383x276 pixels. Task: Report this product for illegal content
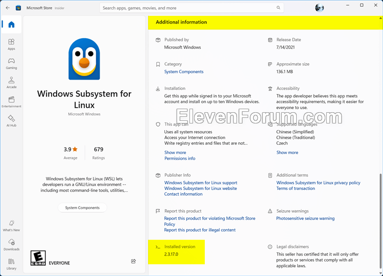pyautogui.click(x=200, y=230)
